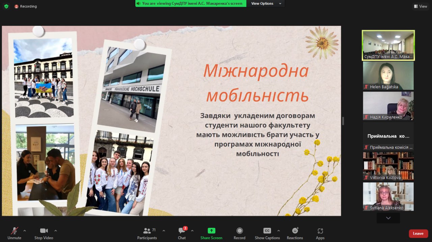Start recording with the Record button
The width and height of the screenshot is (432, 242).
[x=239, y=233]
